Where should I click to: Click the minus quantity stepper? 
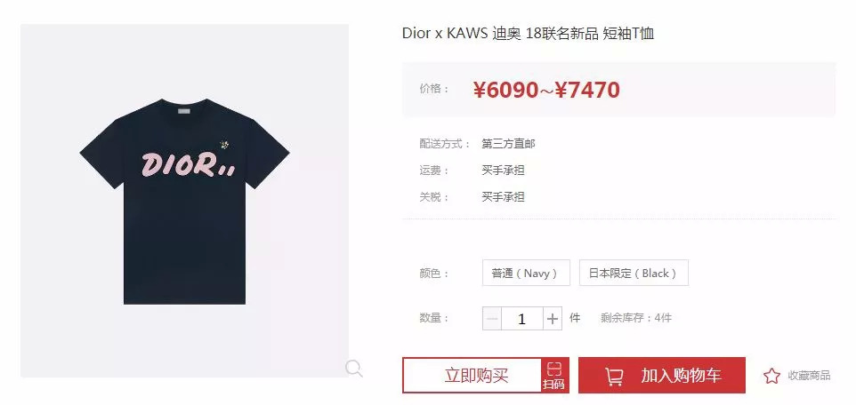click(x=492, y=318)
